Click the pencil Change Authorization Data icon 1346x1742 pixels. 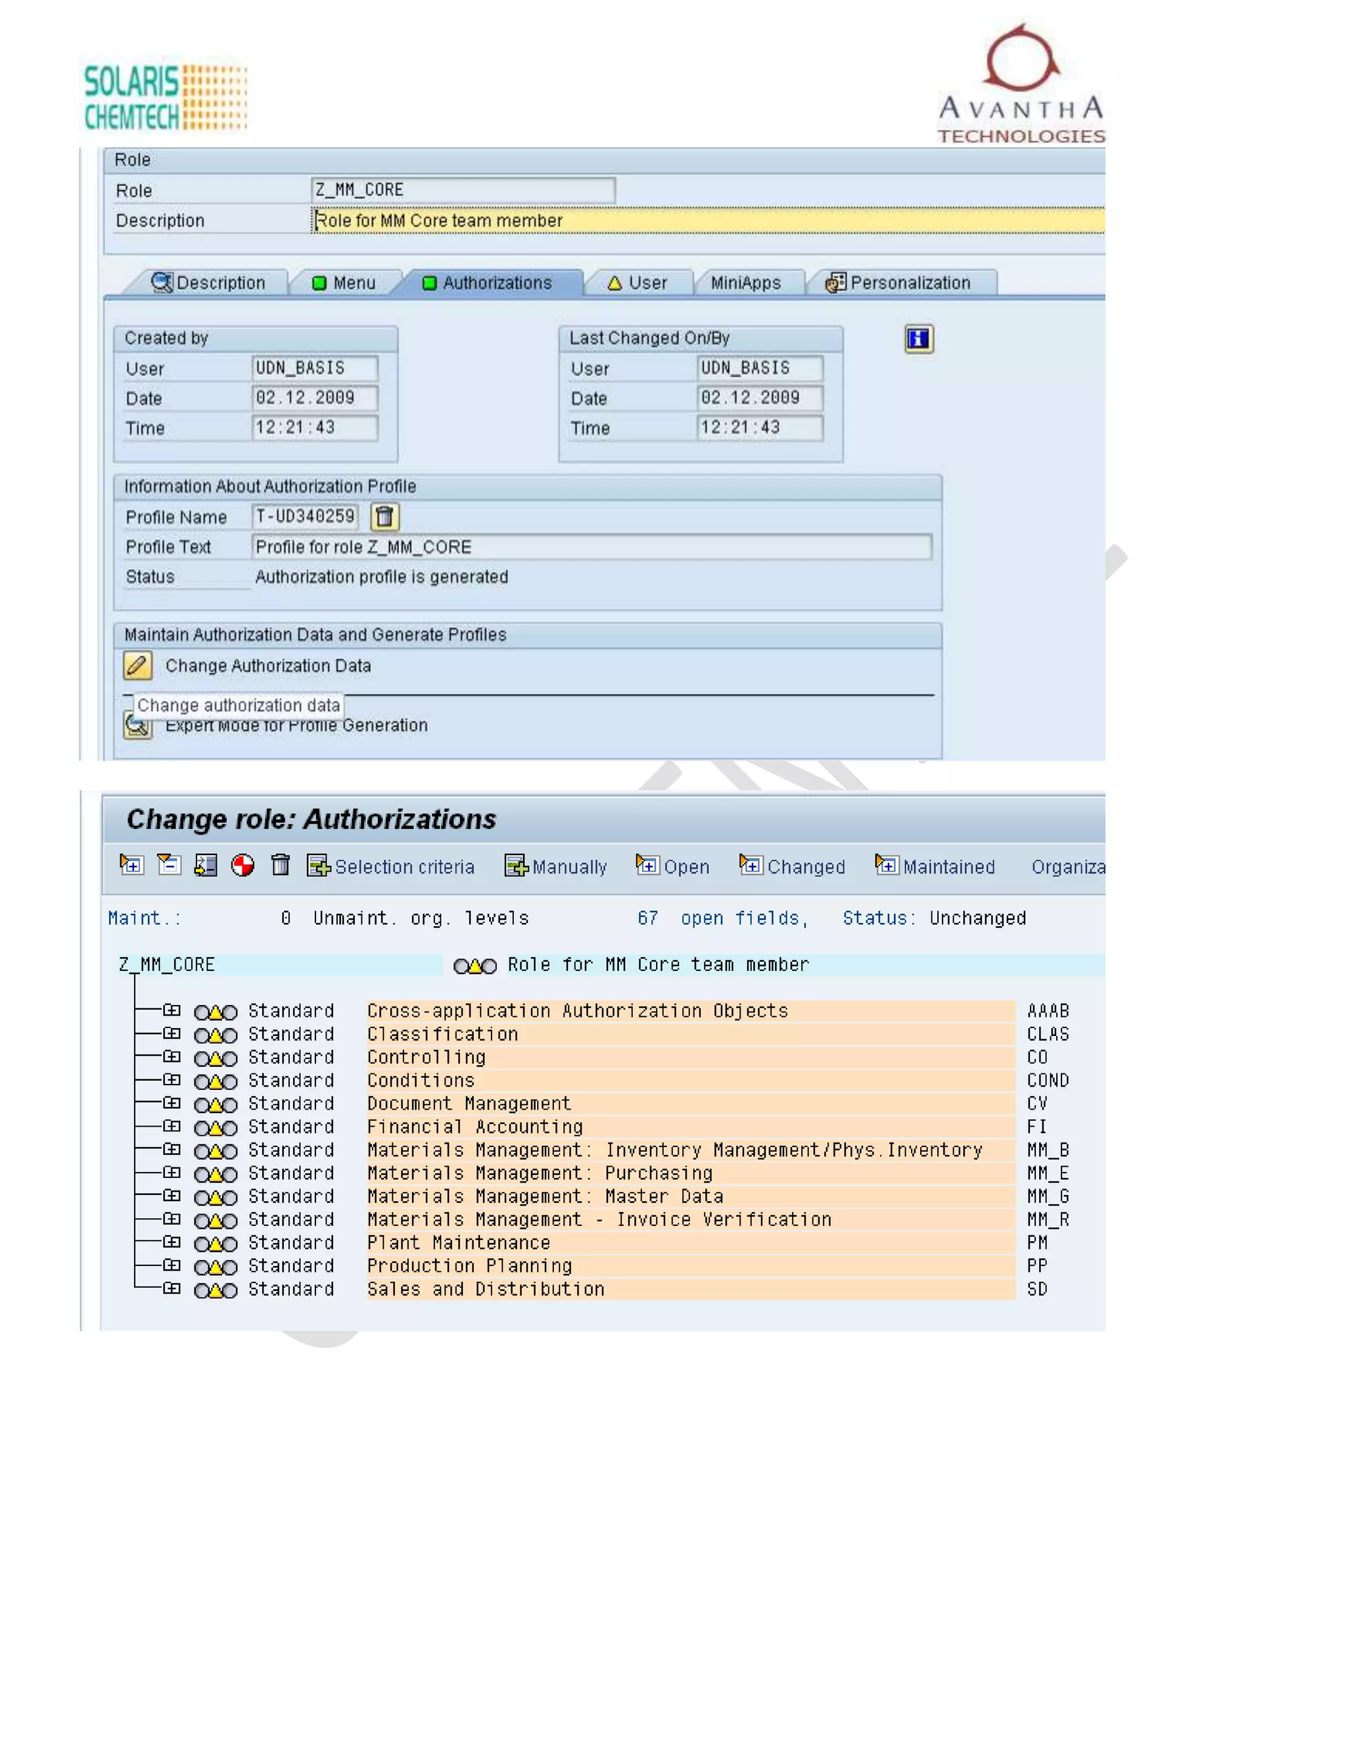tap(137, 665)
